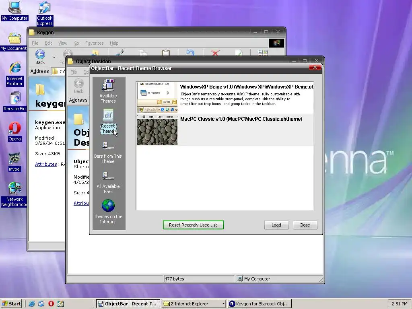Open Network Neighborhood desktop icon

coord(14,195)
